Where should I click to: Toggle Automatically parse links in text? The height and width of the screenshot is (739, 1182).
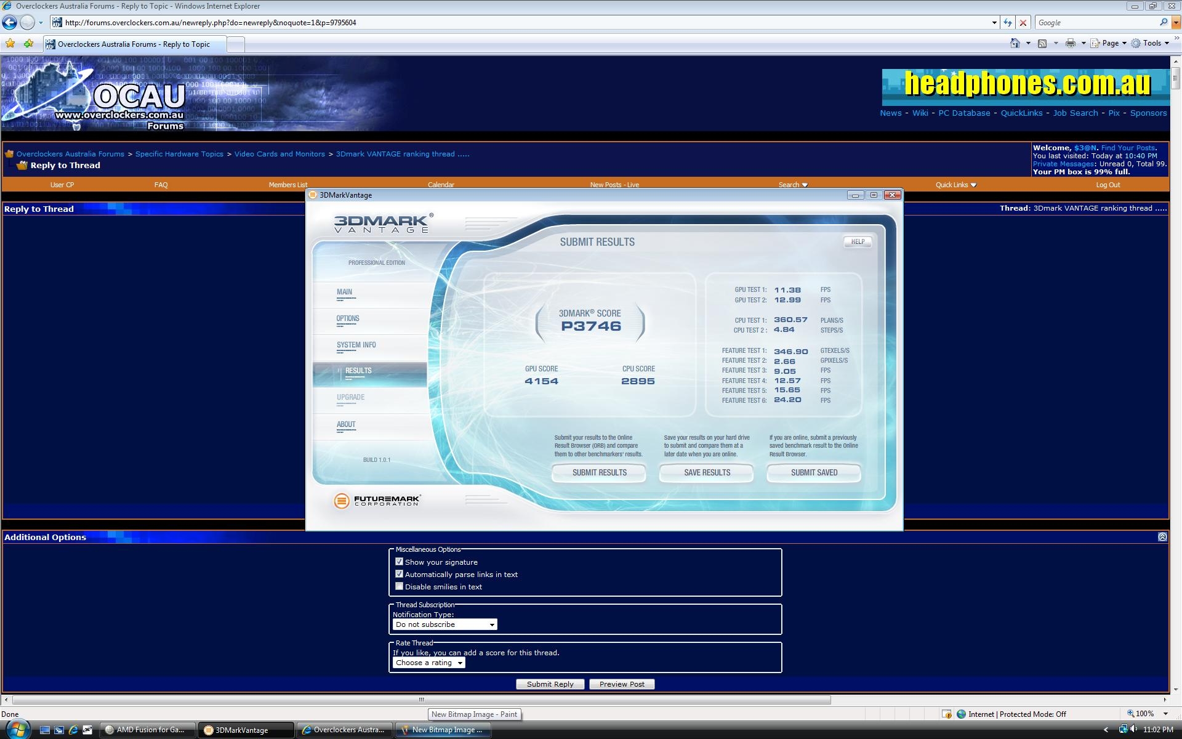400,574
